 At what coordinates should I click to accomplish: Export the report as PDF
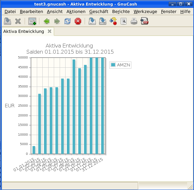pos(144,21)
